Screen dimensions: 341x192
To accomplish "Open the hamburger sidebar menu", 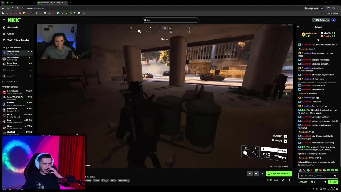I will (x=4, y=20).
